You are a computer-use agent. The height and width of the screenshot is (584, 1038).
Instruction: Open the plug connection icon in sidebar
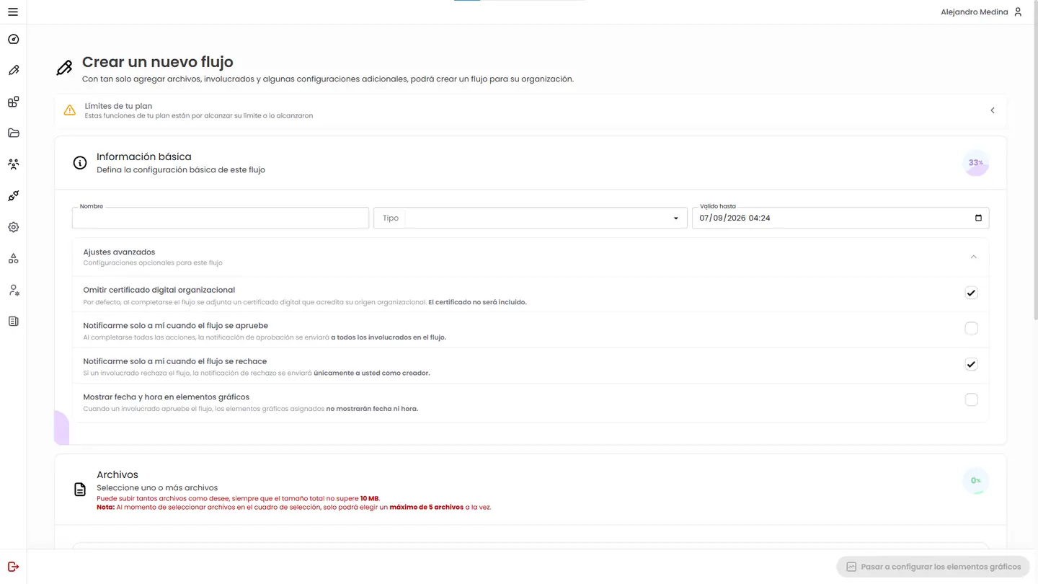click(x=13, y=196)
